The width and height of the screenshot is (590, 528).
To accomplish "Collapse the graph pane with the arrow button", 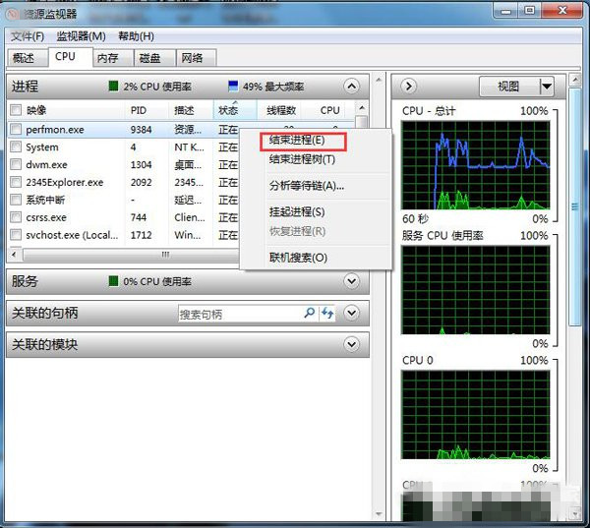I will pos(409,87).
